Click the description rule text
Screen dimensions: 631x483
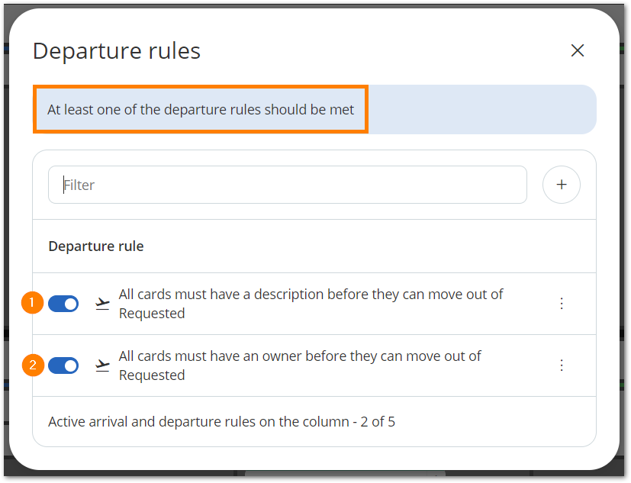(x=310, y=303)
